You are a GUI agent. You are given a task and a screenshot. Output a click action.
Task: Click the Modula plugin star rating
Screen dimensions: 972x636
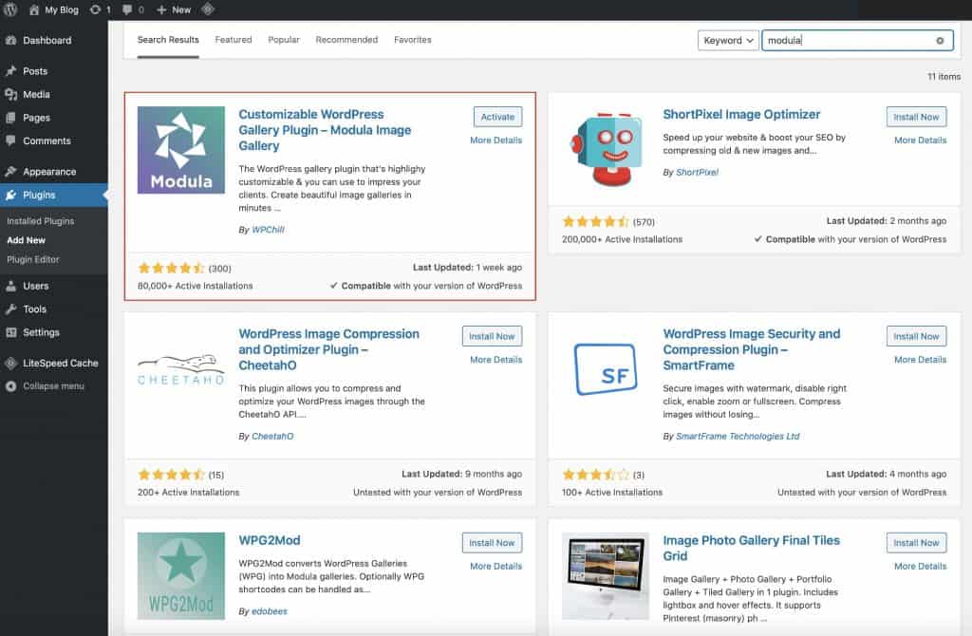coord(171,269)
